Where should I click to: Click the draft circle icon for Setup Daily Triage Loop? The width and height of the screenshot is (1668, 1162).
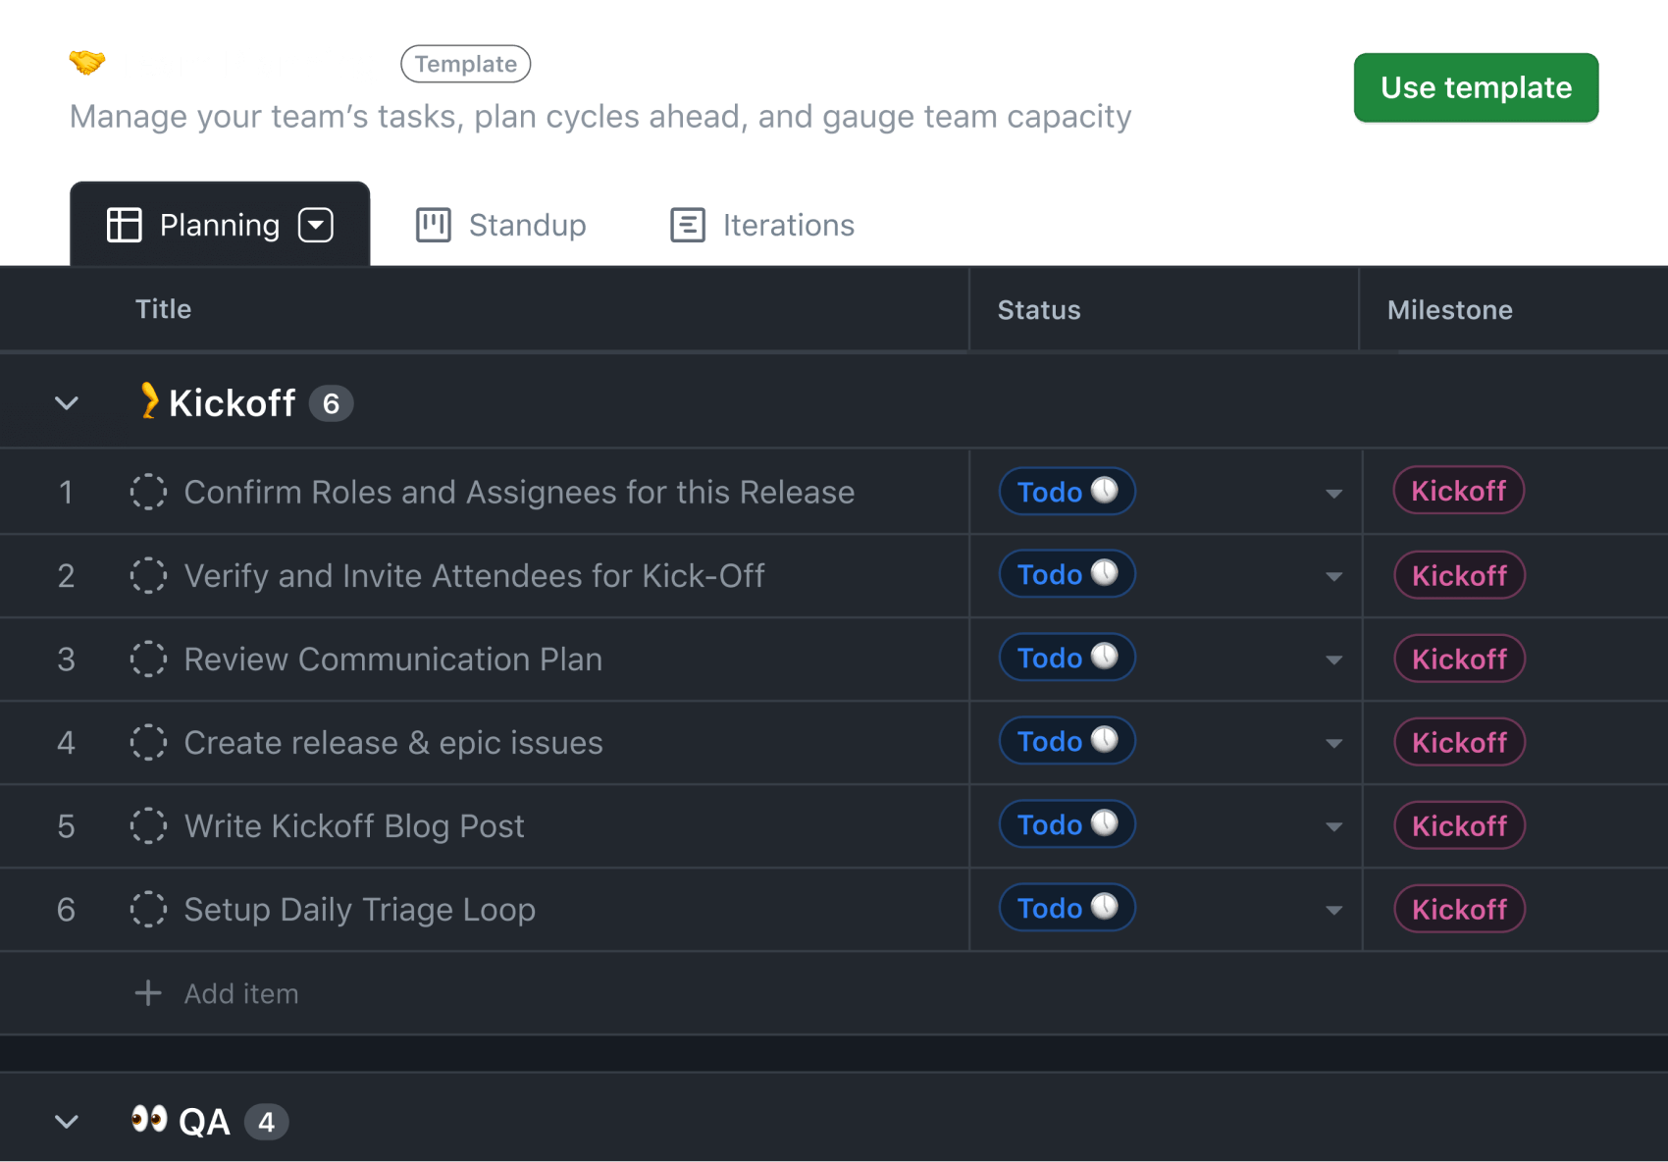[148, 909]
